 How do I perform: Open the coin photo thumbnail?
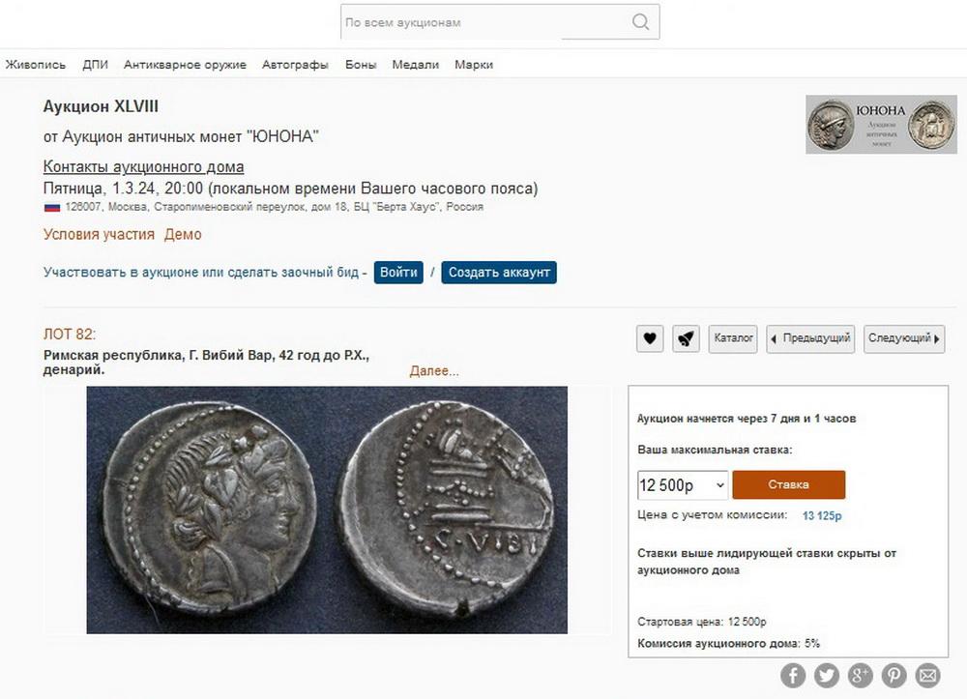click(x=327, y=510)
